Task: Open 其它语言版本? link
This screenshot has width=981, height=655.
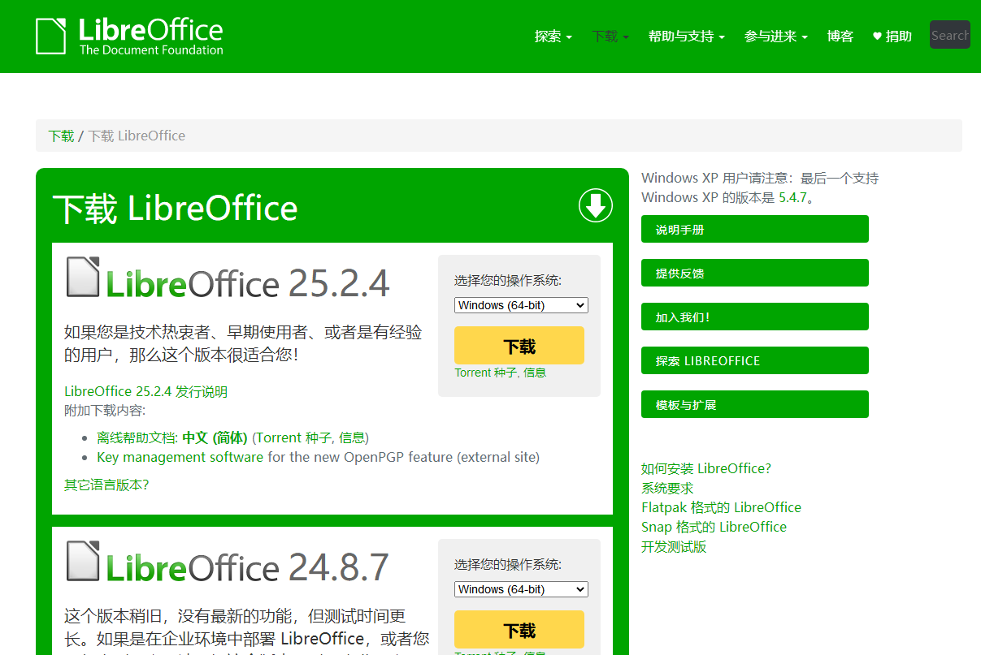Action: point(106,485)
